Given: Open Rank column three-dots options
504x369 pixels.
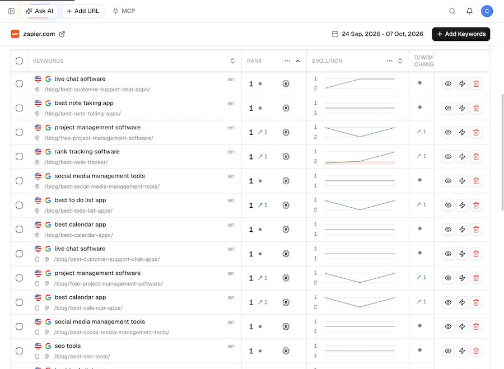Looking at the screenshot, I should (287, 60).
